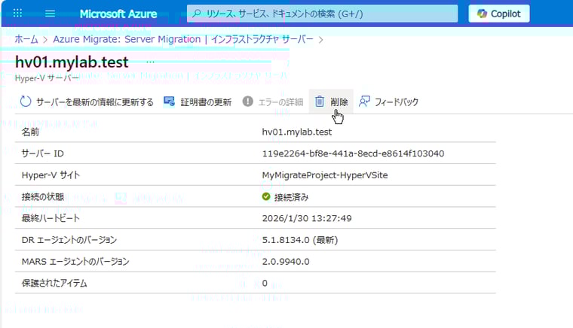Click 証明書の更新
Screen dimensions: 573x328
click(x=206, y=102)
